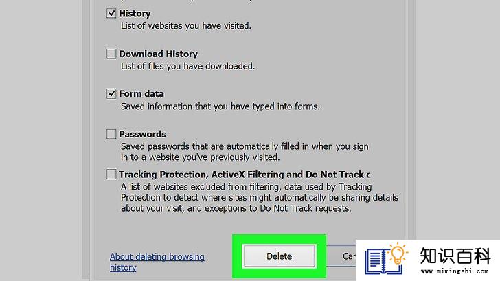Click the saved passwords description text
The height and width of the screenshot is (281, 500).
tap(245, 152)
